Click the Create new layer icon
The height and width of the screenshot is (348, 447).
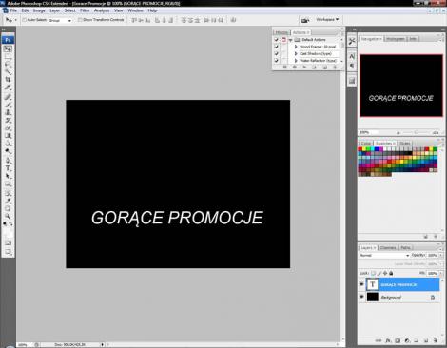[426, 341]
